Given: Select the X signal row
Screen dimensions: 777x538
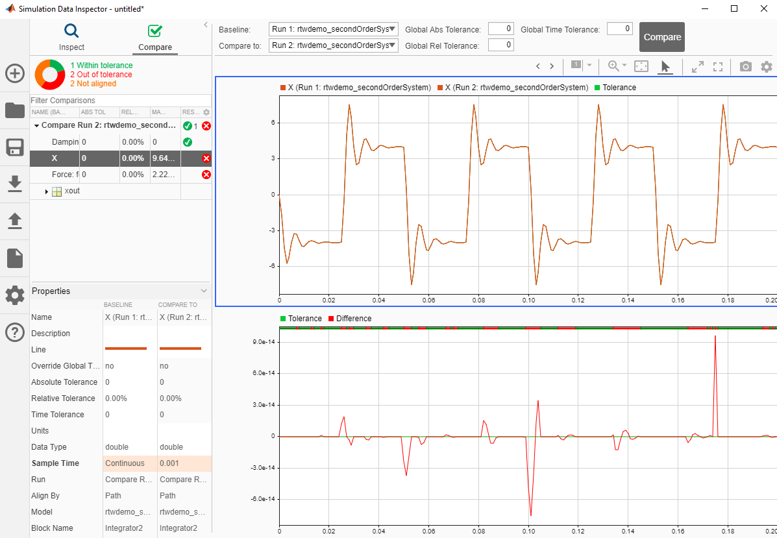Looking at the screenshot, I should click(x=121, y=158).
